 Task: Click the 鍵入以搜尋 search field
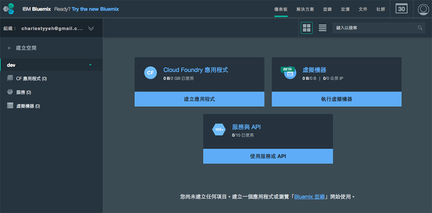pos(378,28)
